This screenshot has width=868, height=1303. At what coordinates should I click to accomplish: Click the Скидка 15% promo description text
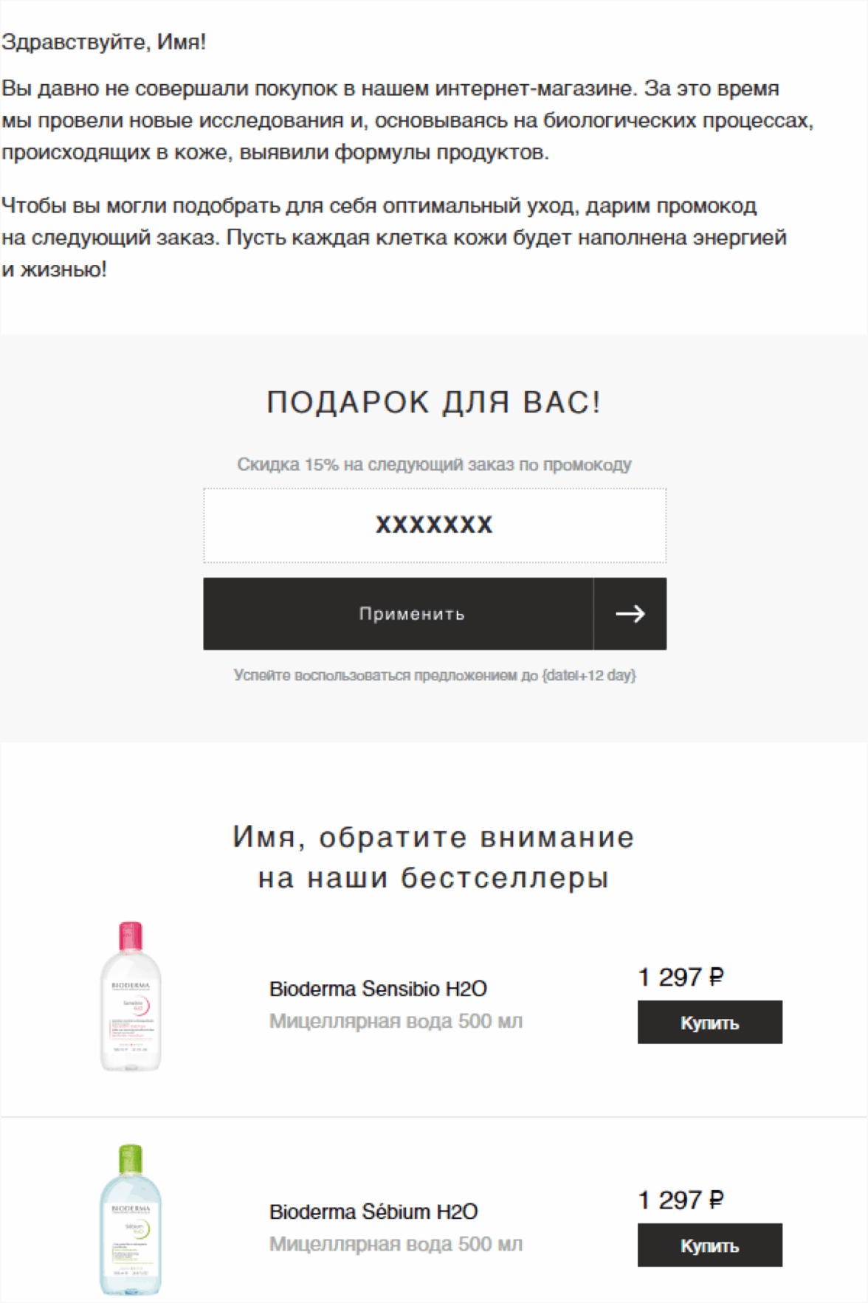click(434, 465)
